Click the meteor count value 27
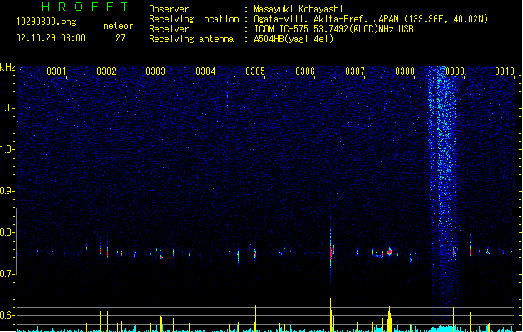This screenshot has width=523, height=332. pos(121,38)
